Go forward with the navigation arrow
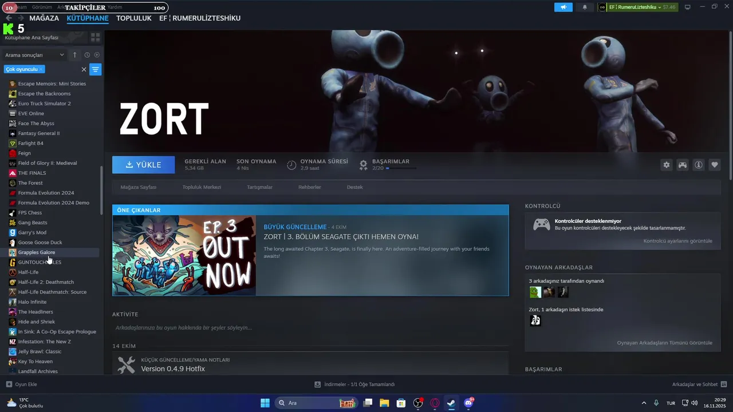Image resolution: width=733 pixels, height=412 pixels. coord(21,18)
